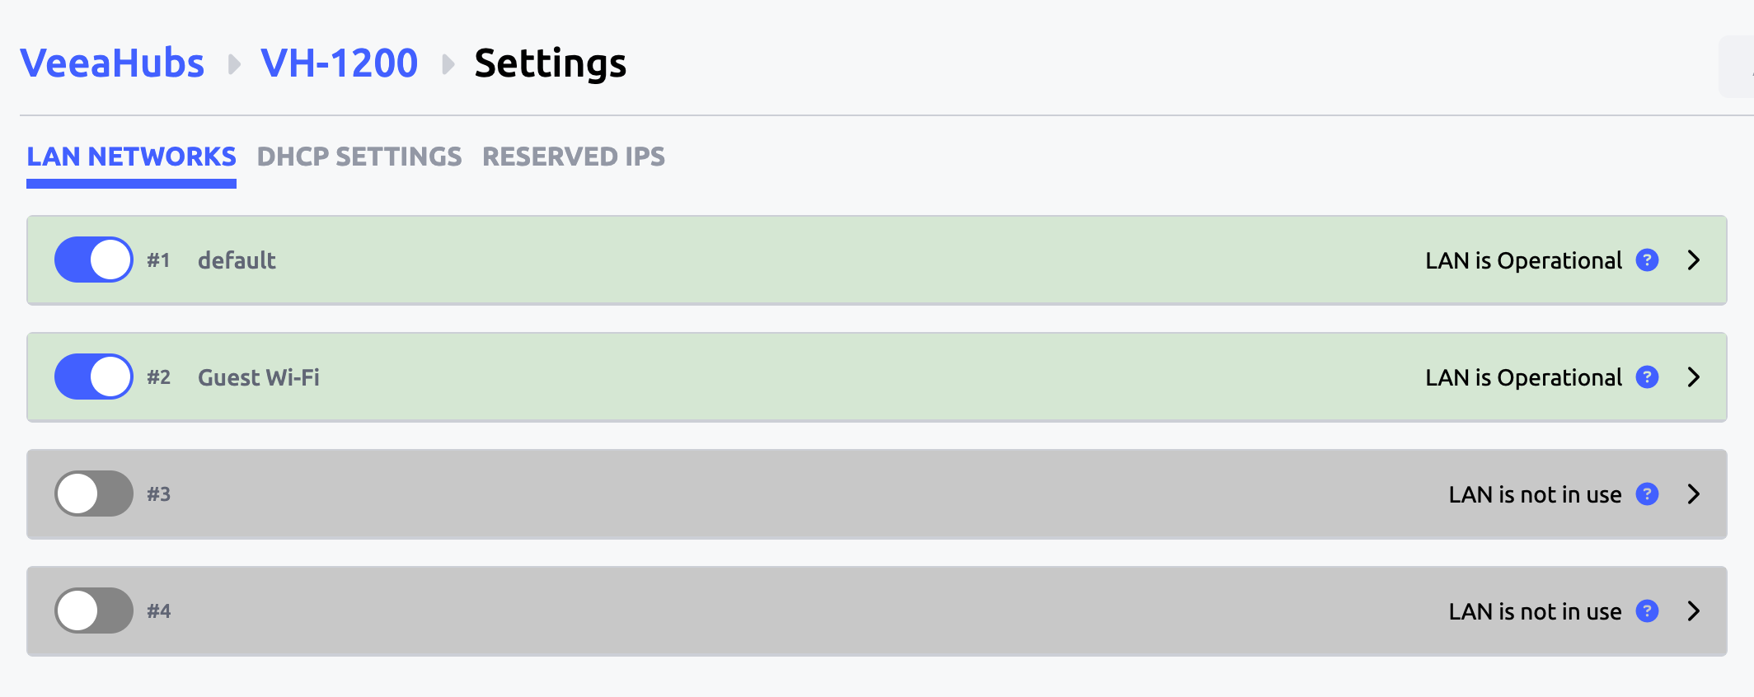Navigate to VeeaHubs via breadcrumb link
The image size is (1754, 697).
point(112,62)
